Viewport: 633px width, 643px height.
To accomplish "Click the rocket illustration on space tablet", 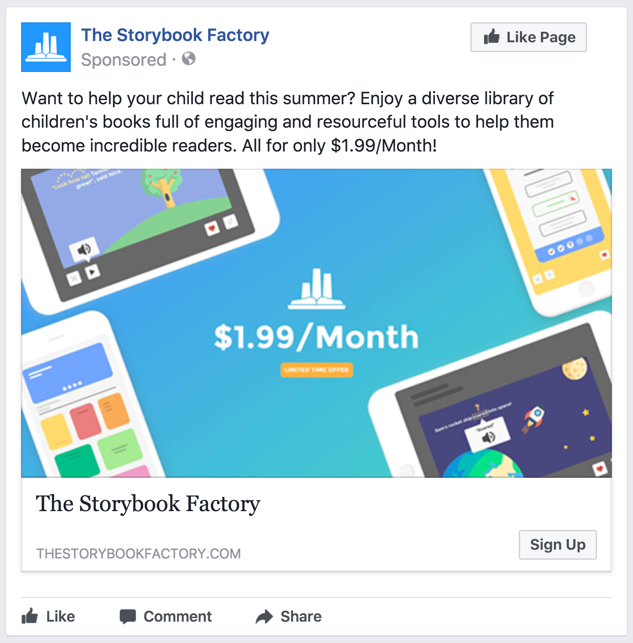I will coord(533,419).
